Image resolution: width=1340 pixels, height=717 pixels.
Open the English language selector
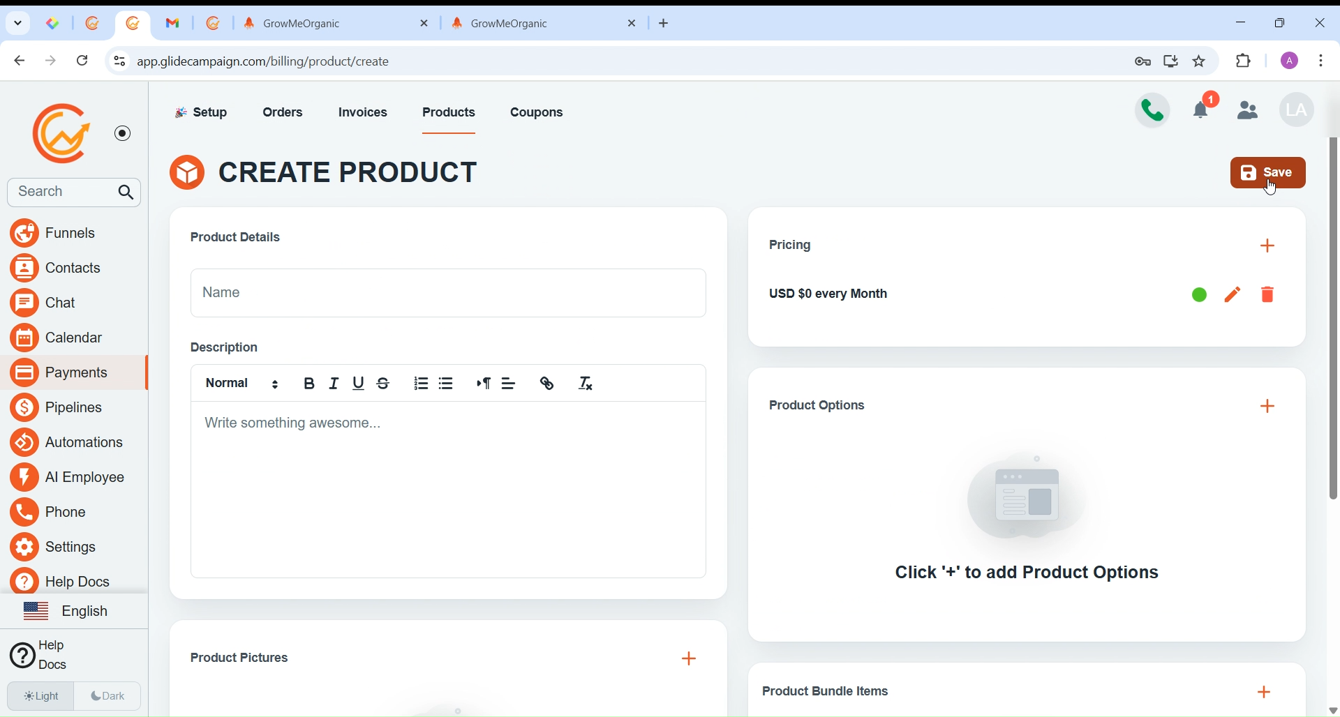[70, 612]
